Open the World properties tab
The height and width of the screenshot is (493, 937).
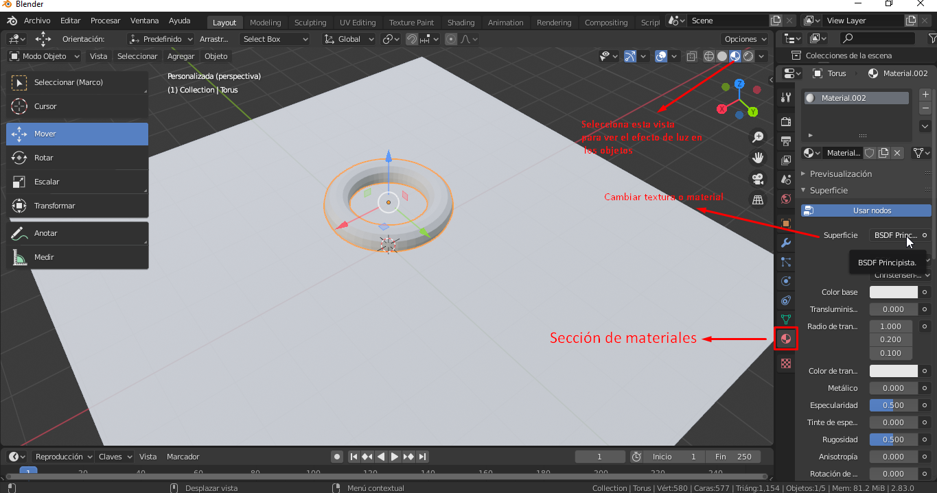click(x=785, y=198)
